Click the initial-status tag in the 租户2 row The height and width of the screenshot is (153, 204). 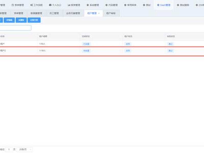(86, 50)
